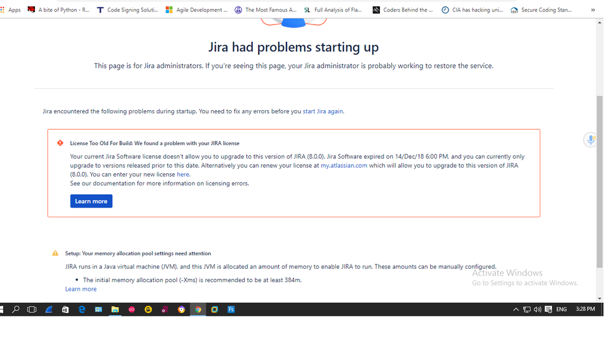
Task: Open the yellow-blue square taskbar app
Action: point(214,309)
